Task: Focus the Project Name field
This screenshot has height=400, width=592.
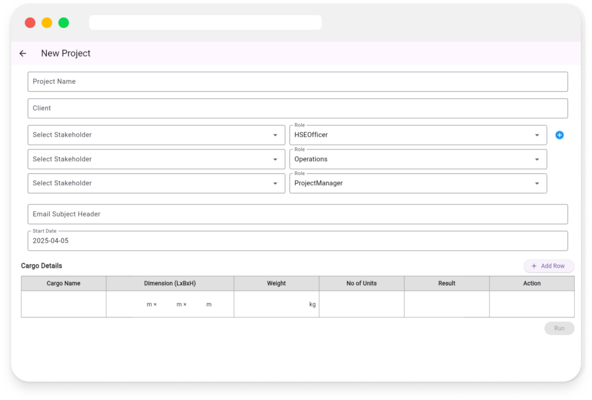Action: (297, 82)
